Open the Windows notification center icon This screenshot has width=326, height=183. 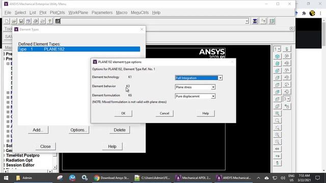pos(317,178)
